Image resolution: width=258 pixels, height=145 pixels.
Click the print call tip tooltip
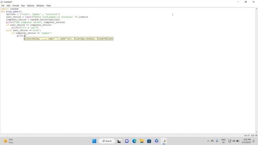click(69, 39)
